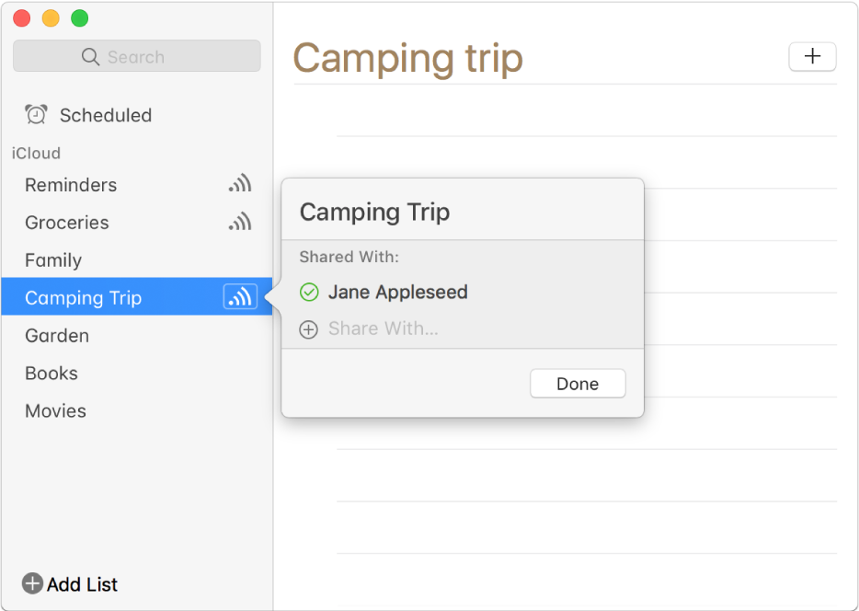Click the Done button in popover
The image size is (859, 611).
point(578,384)
